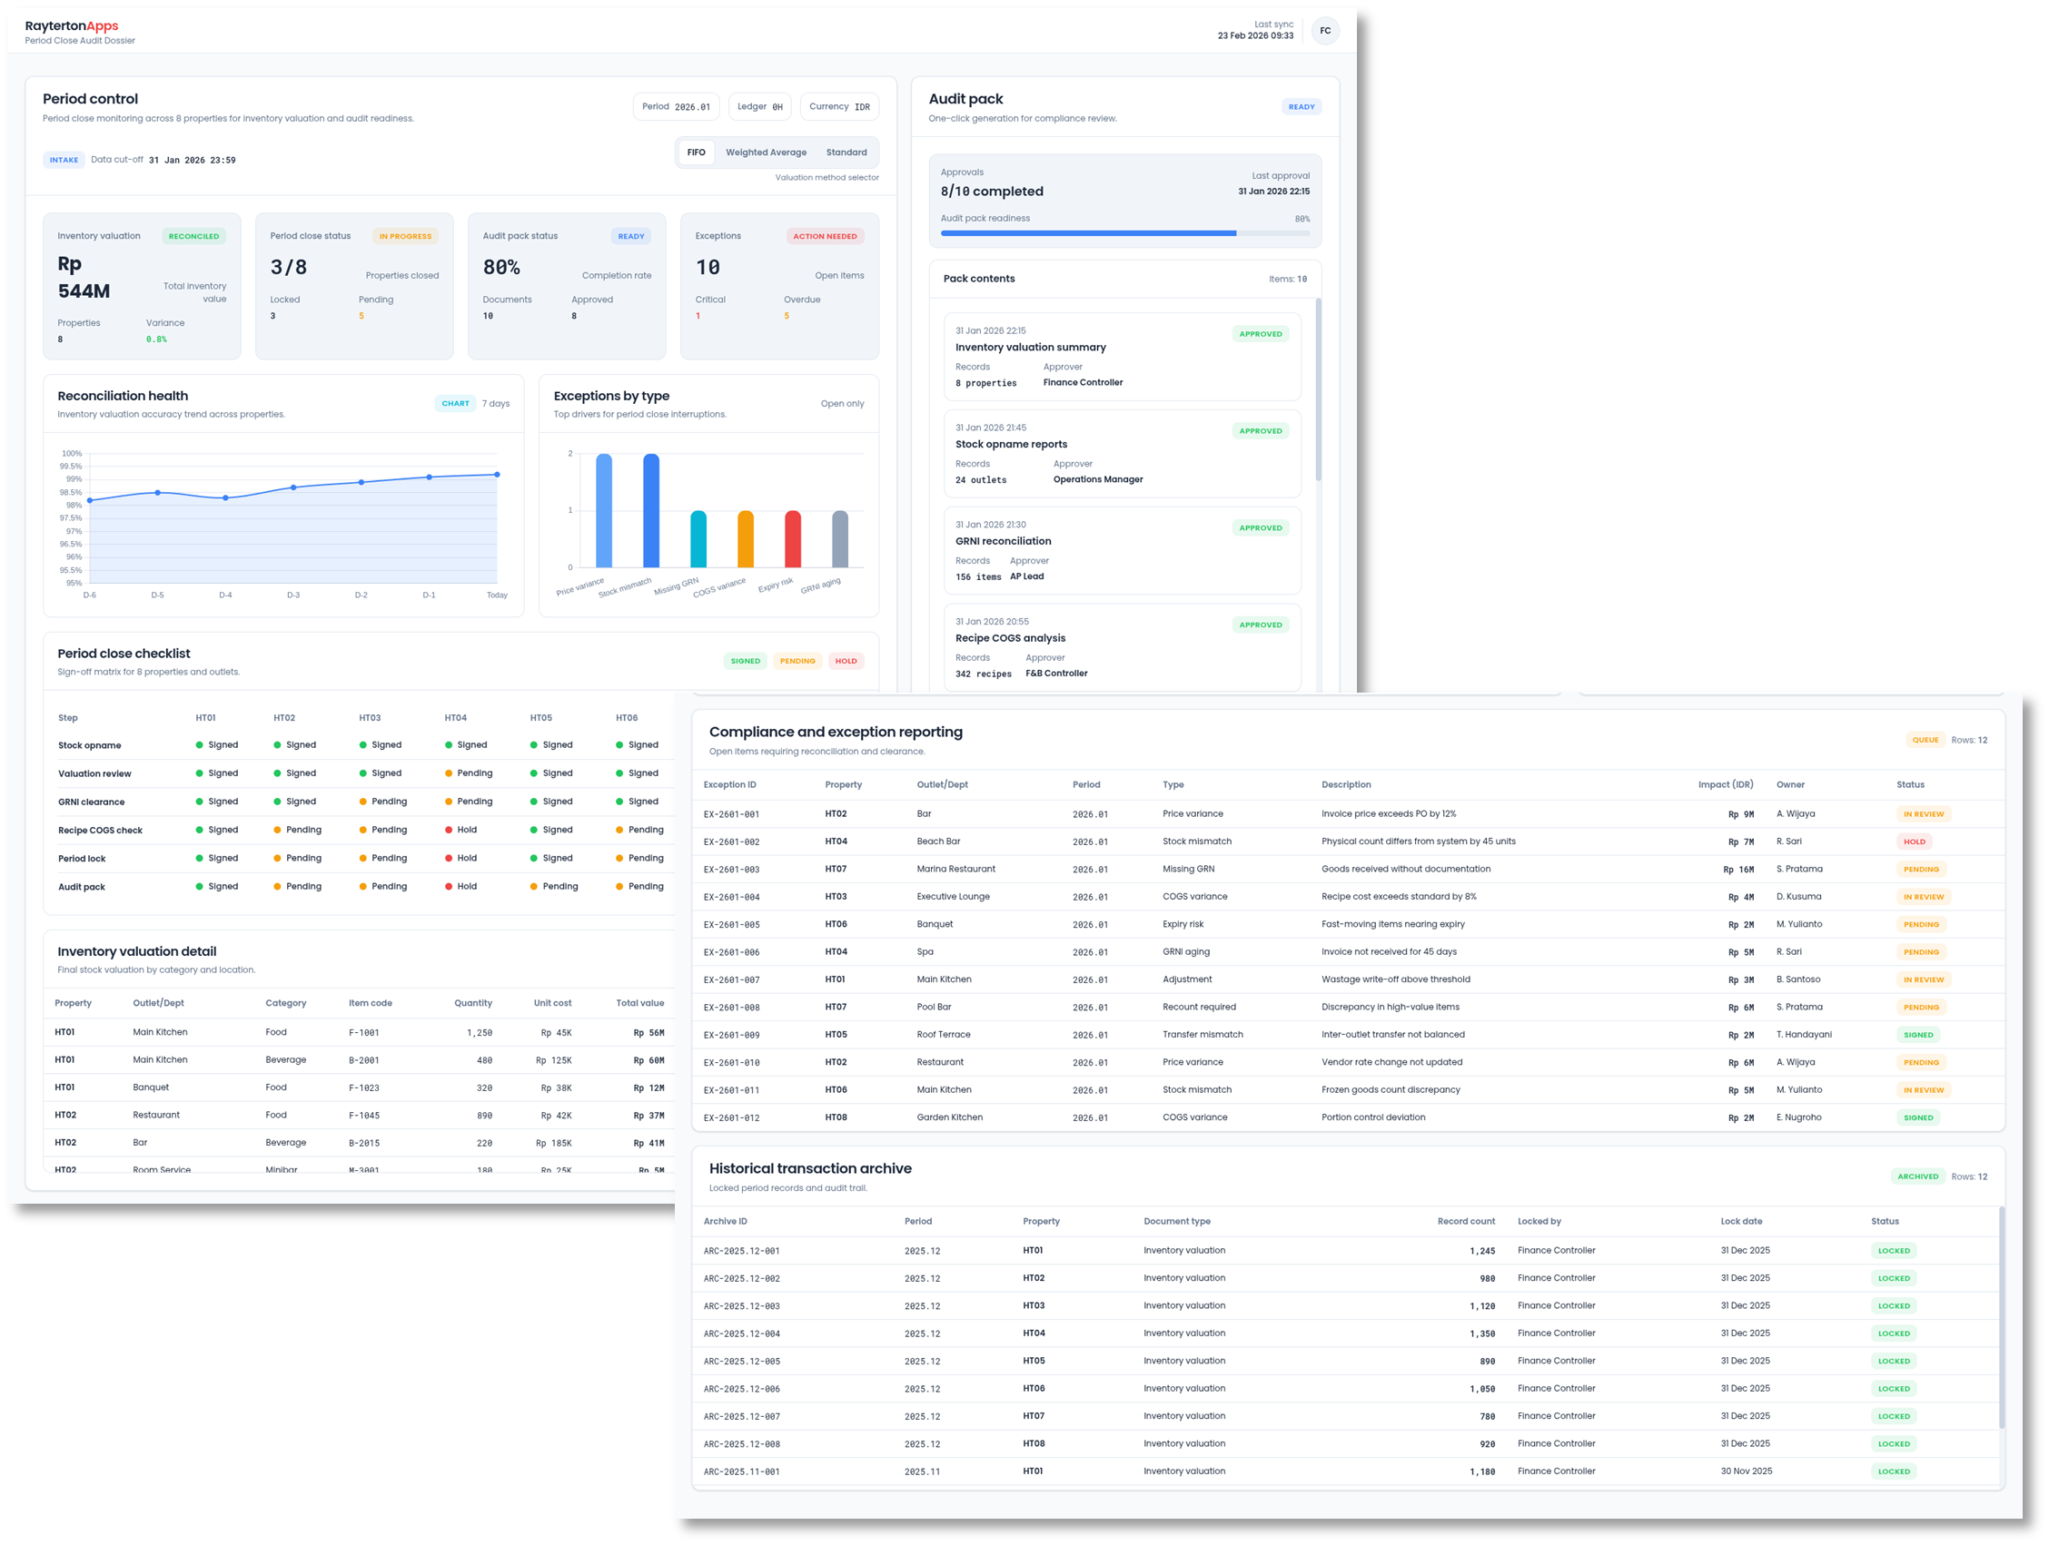The height and width of the screenshot is (1545, 2049).
Task: Click HOLD status for EX-2601-002
Action: pyautogui.click(x=1914, y=842)
